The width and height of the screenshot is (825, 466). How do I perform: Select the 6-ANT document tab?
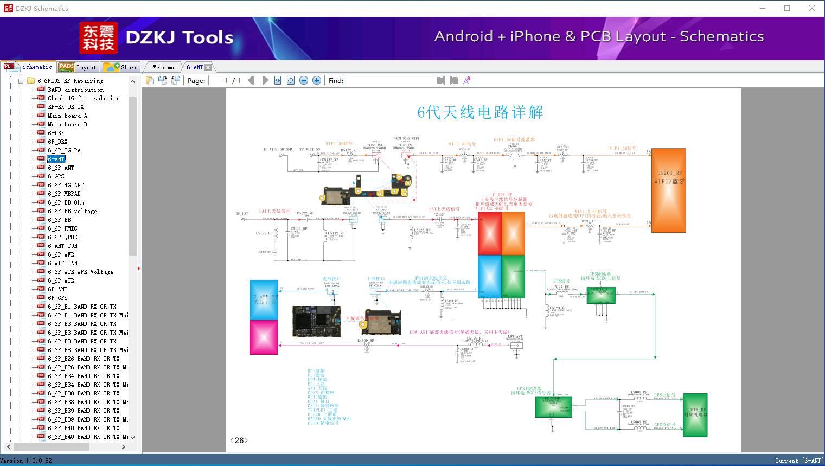point(195,67)
